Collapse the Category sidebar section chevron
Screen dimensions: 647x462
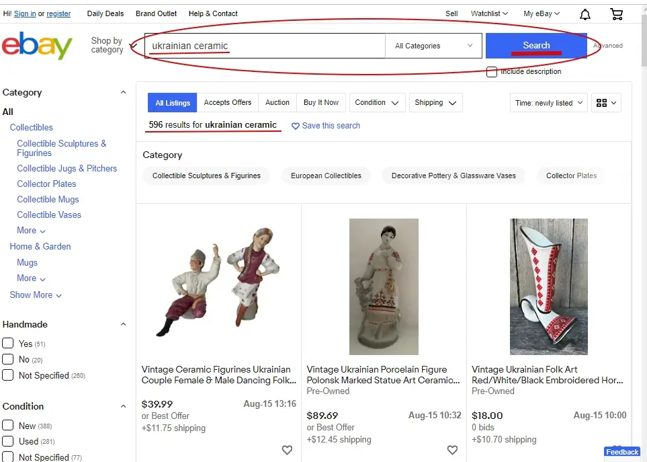pyautogui.click(x=123, y=93)
